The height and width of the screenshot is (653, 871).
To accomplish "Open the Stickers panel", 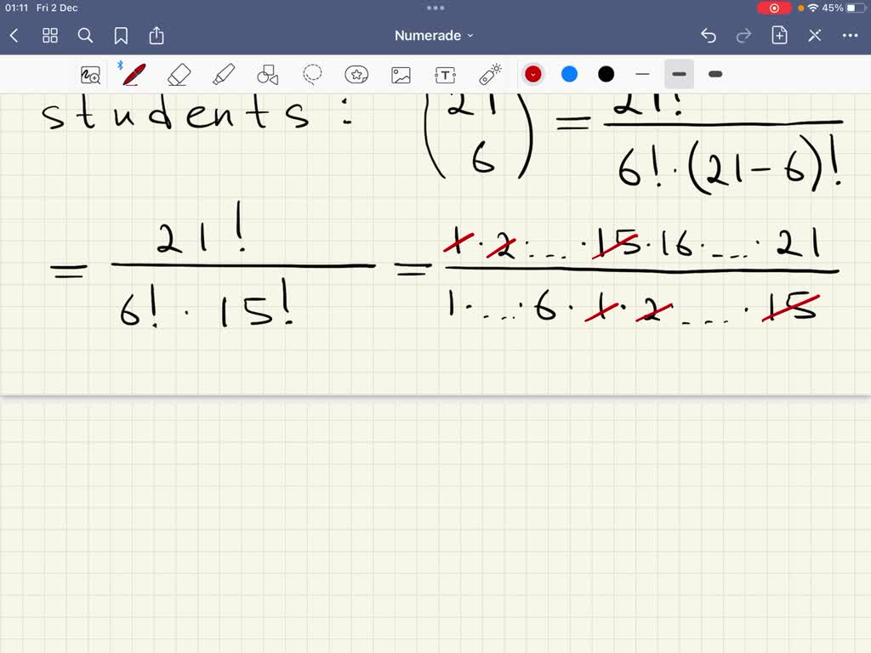I will click(356, 74).
